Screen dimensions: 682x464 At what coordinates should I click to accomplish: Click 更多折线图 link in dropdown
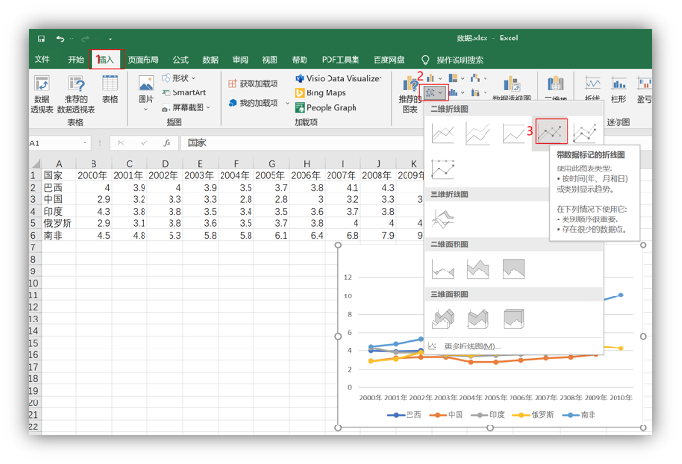(471, 346)
